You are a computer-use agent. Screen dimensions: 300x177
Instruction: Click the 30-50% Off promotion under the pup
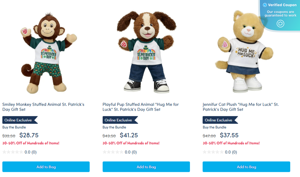[x=131, y=143]
